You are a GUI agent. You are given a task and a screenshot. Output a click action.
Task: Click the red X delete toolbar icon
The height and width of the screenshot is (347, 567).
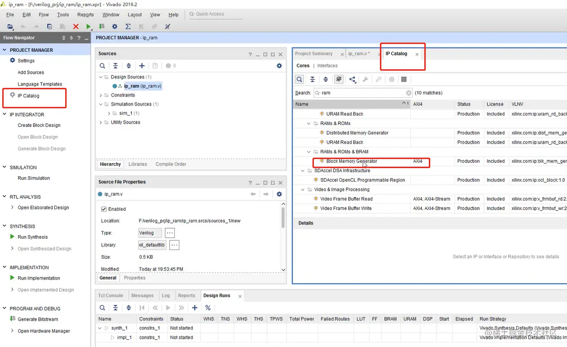tap(76, 27)
